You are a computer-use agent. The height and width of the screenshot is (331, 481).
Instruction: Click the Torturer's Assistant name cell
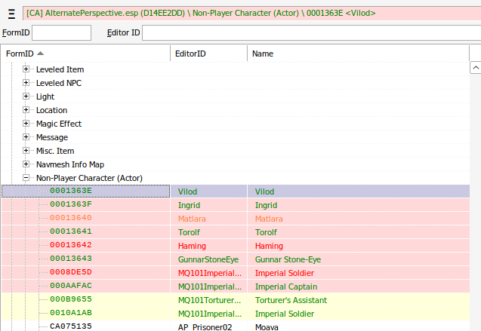coord(358,300)
